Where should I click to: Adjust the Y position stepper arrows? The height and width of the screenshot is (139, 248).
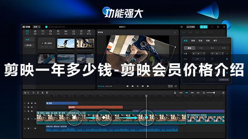tap(222, 54)
